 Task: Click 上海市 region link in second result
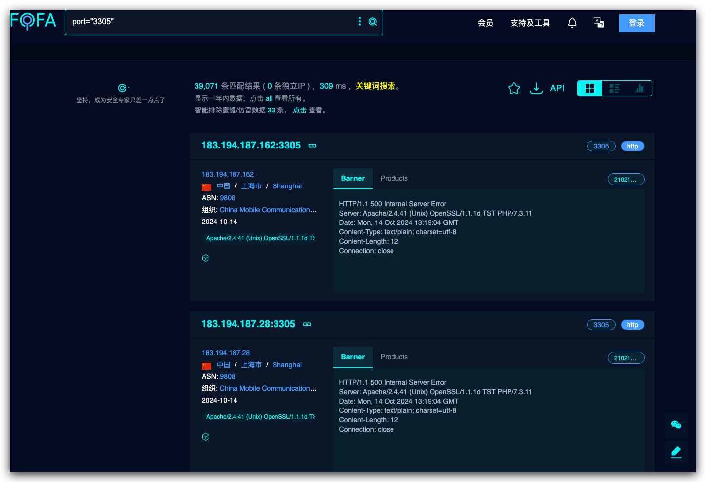251,365
